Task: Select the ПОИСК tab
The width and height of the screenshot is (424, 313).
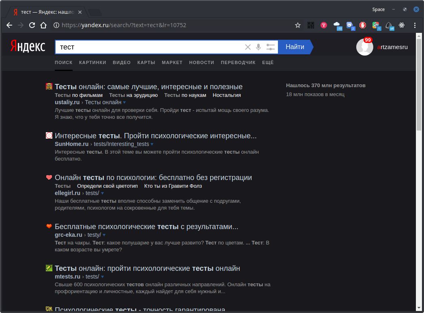Action: (x=64, y=62)
